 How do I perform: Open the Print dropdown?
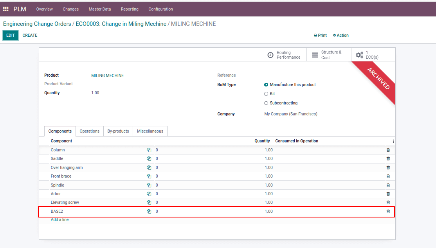tap(320, 35)
